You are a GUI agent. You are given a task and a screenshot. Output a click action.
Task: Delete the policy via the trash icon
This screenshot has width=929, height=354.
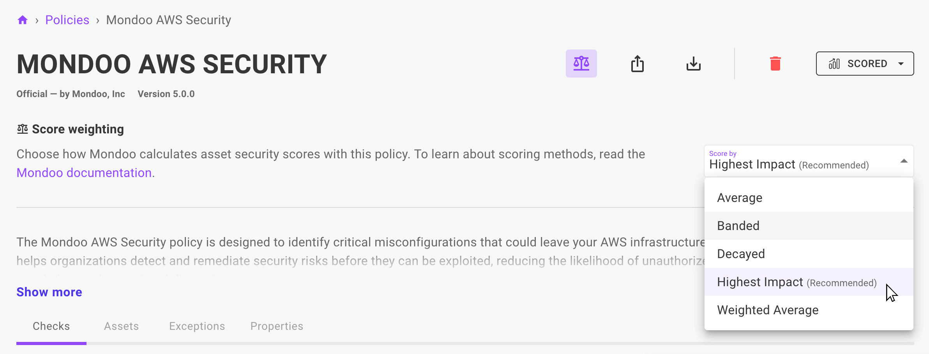point(776,64)
